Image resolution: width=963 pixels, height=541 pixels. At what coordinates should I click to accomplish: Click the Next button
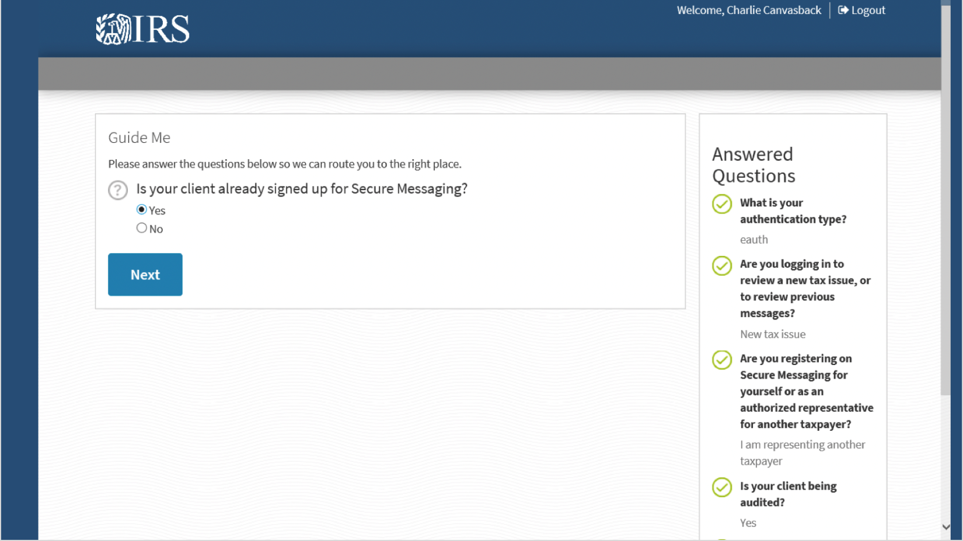(145, 275)
